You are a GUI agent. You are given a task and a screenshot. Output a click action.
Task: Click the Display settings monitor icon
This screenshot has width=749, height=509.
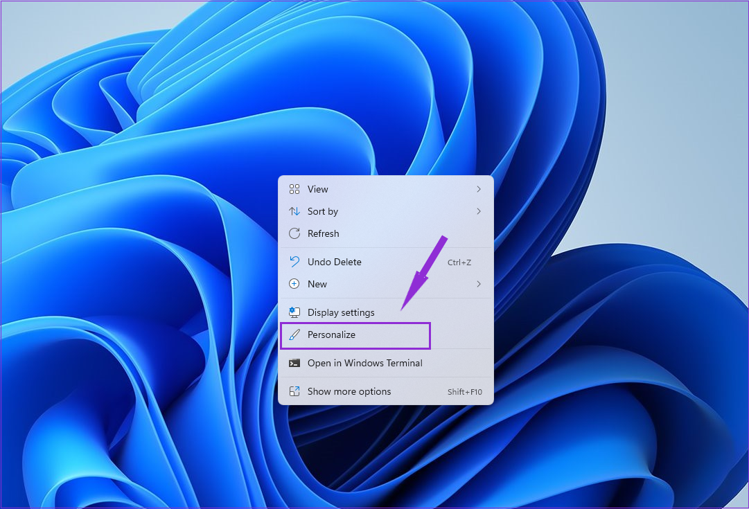tap(295, 312)
